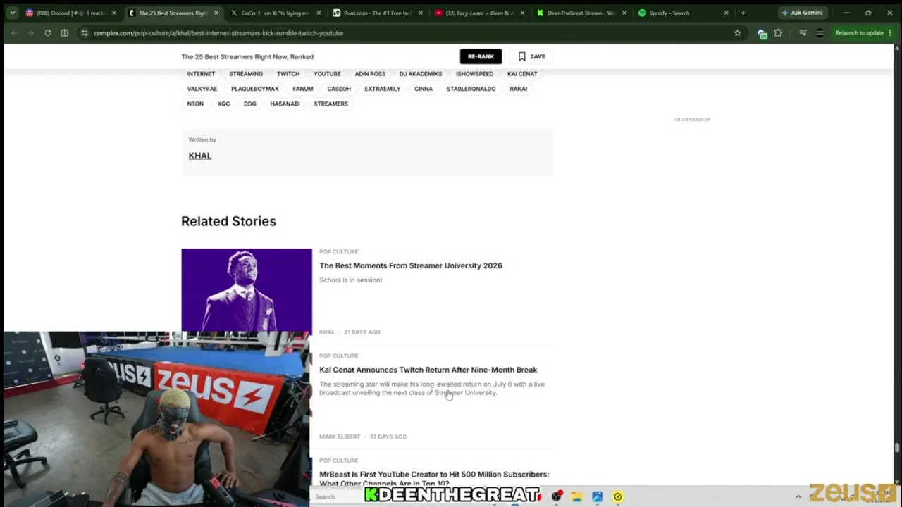
Task: Click the FANUM tag
Action: point(303,89)
